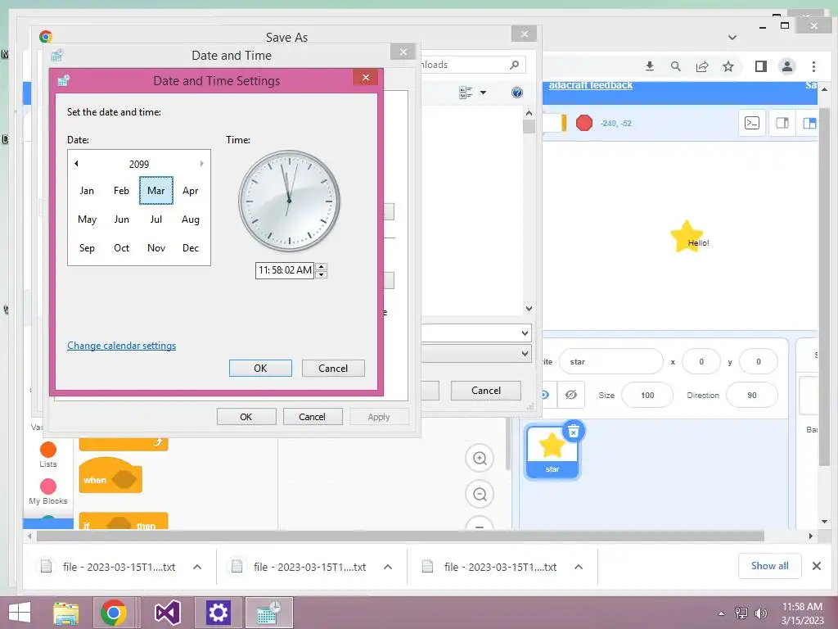Image resolution: width=838 pixels, height=629 pixels.
Task: Cancel the Date and Time Settings dialog
Action: click(333, 368)
